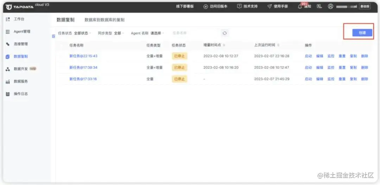Screen dimensions: 380x185
Task: Click 监控 for task 新任务@22:15:43
Action: coord(331,56)
